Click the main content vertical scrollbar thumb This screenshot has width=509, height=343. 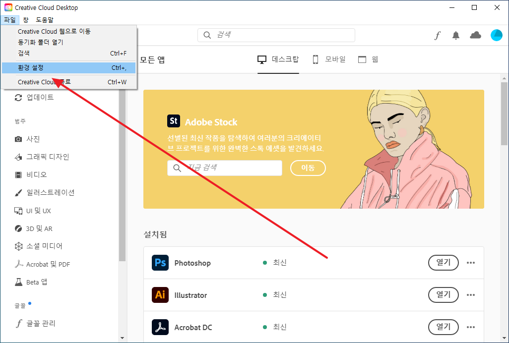click(x=504, y=114)
